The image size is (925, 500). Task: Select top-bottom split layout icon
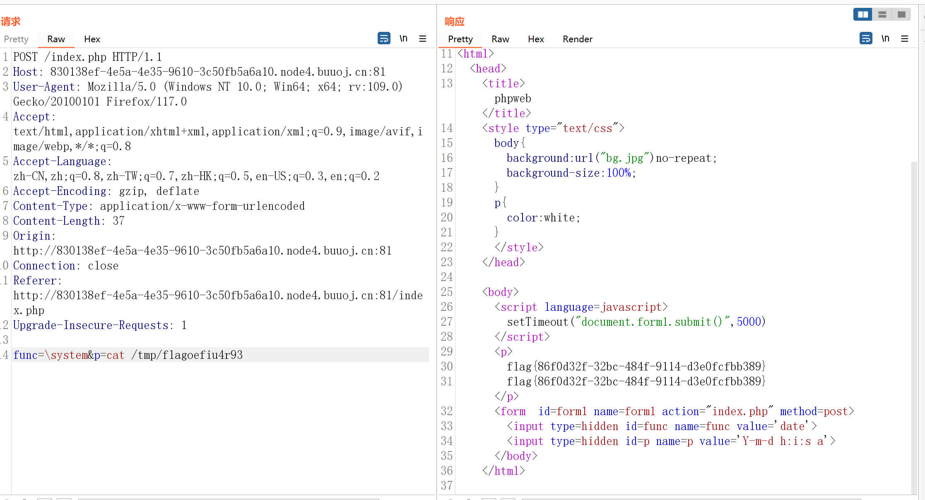(882, 14)
